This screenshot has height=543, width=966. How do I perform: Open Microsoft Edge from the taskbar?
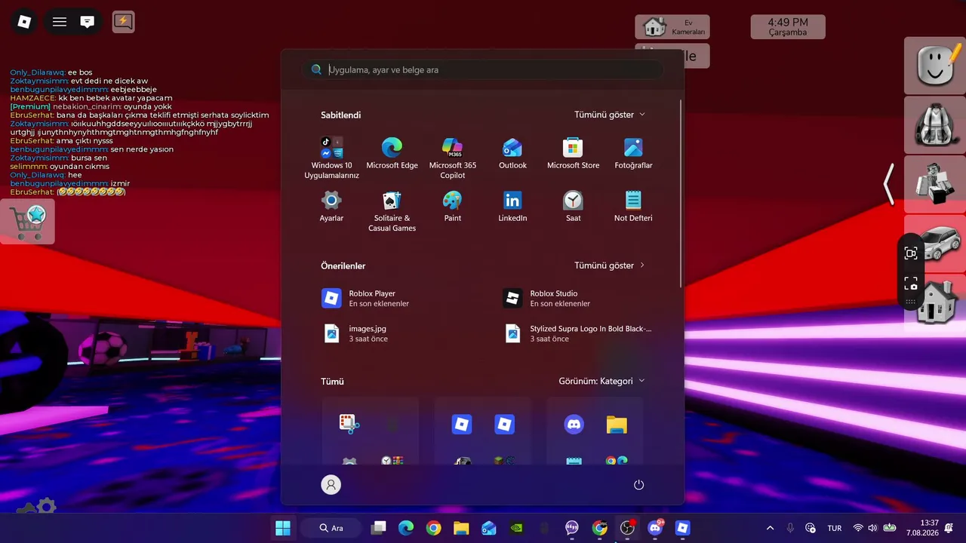(406, 528)
